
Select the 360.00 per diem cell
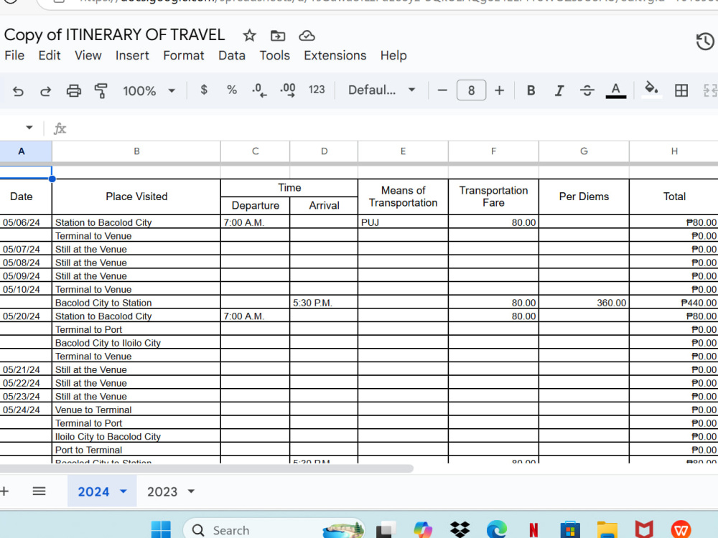tap(584, 303)
